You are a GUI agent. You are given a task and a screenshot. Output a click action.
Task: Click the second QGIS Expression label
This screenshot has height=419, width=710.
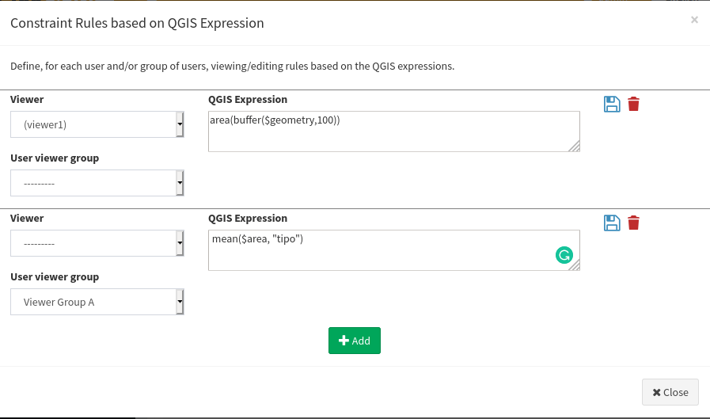click(x=248, y=218)
